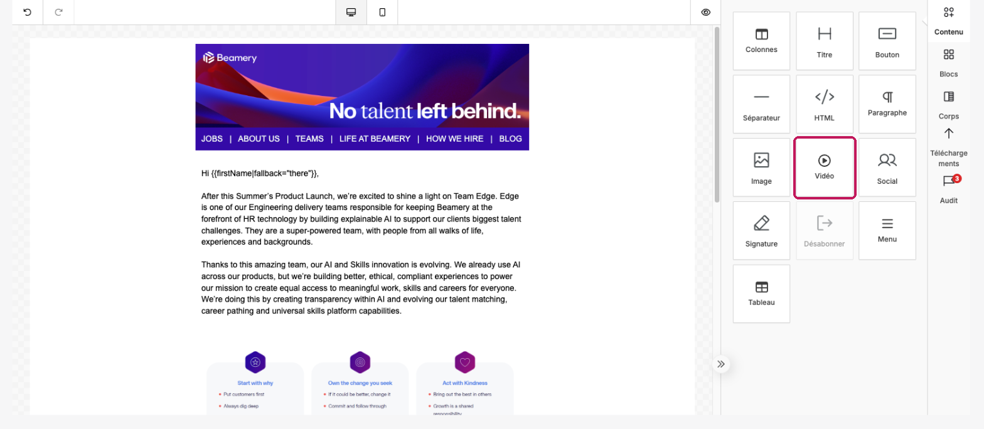
Task: Select the Menu content block
Action: tap(887, 231)
